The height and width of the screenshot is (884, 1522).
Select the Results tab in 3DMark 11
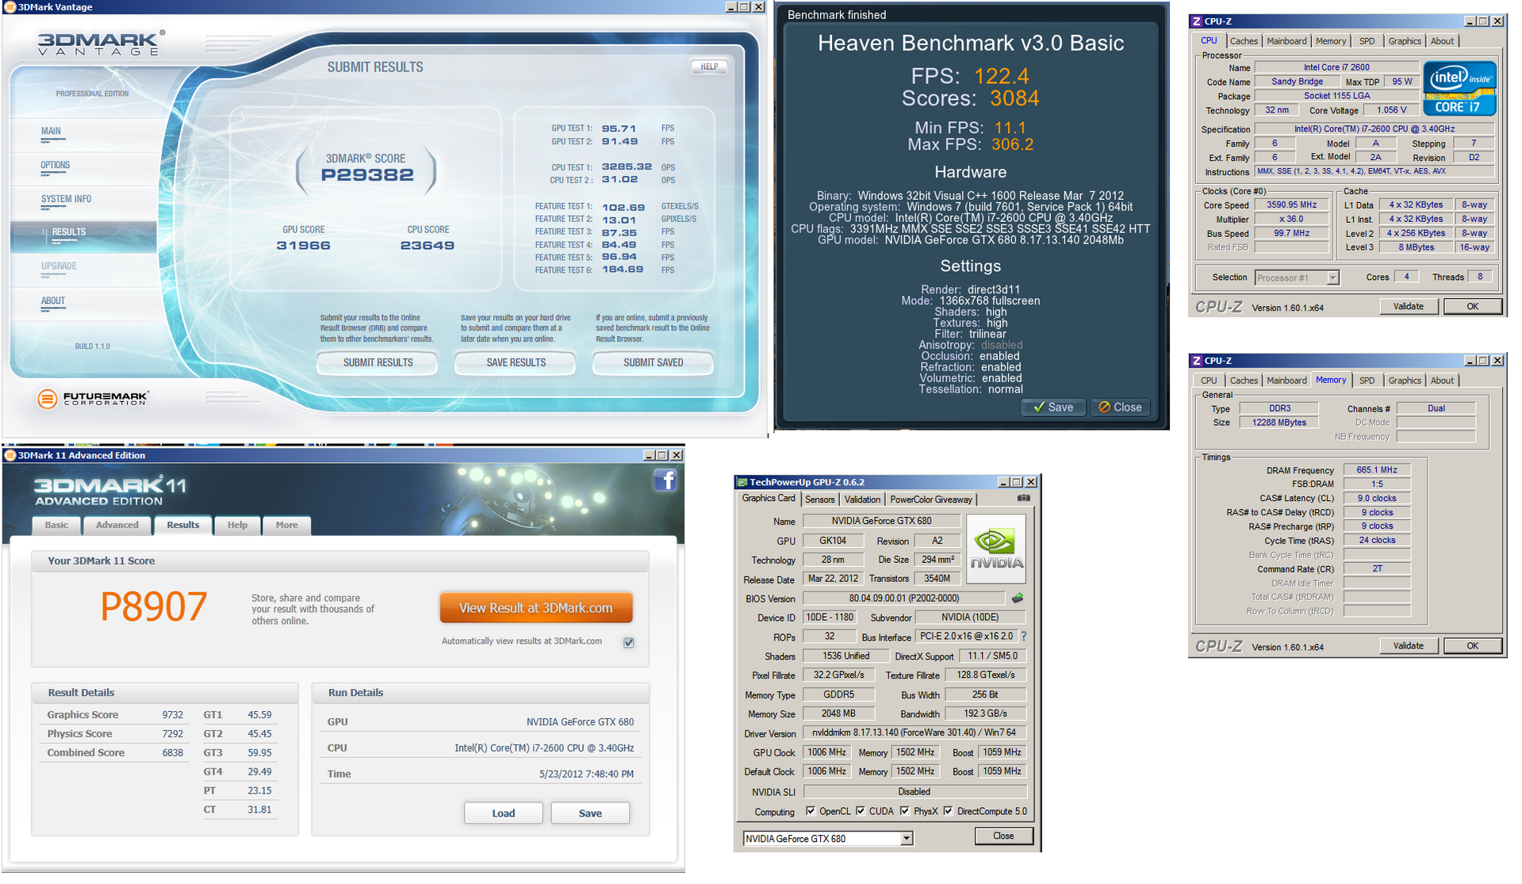pyautogui.click(x=183, y=525)
